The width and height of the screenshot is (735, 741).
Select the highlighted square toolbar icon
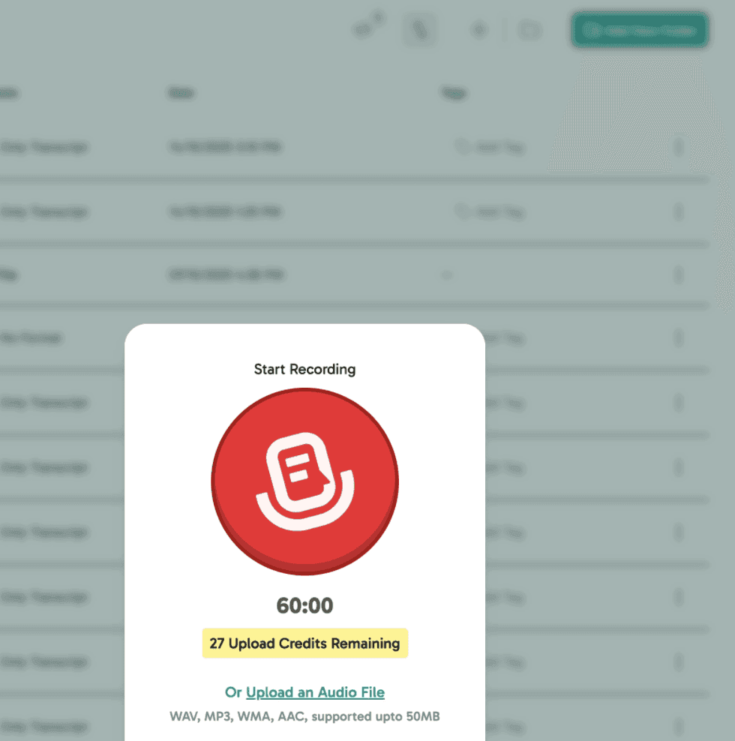(419, 31)
